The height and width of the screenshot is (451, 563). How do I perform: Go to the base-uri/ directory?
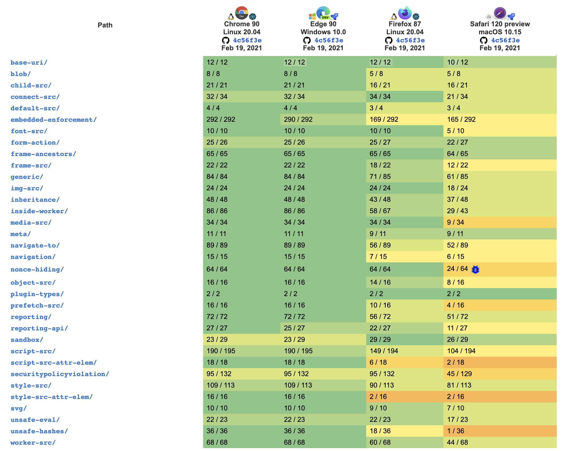pos(29,62)
